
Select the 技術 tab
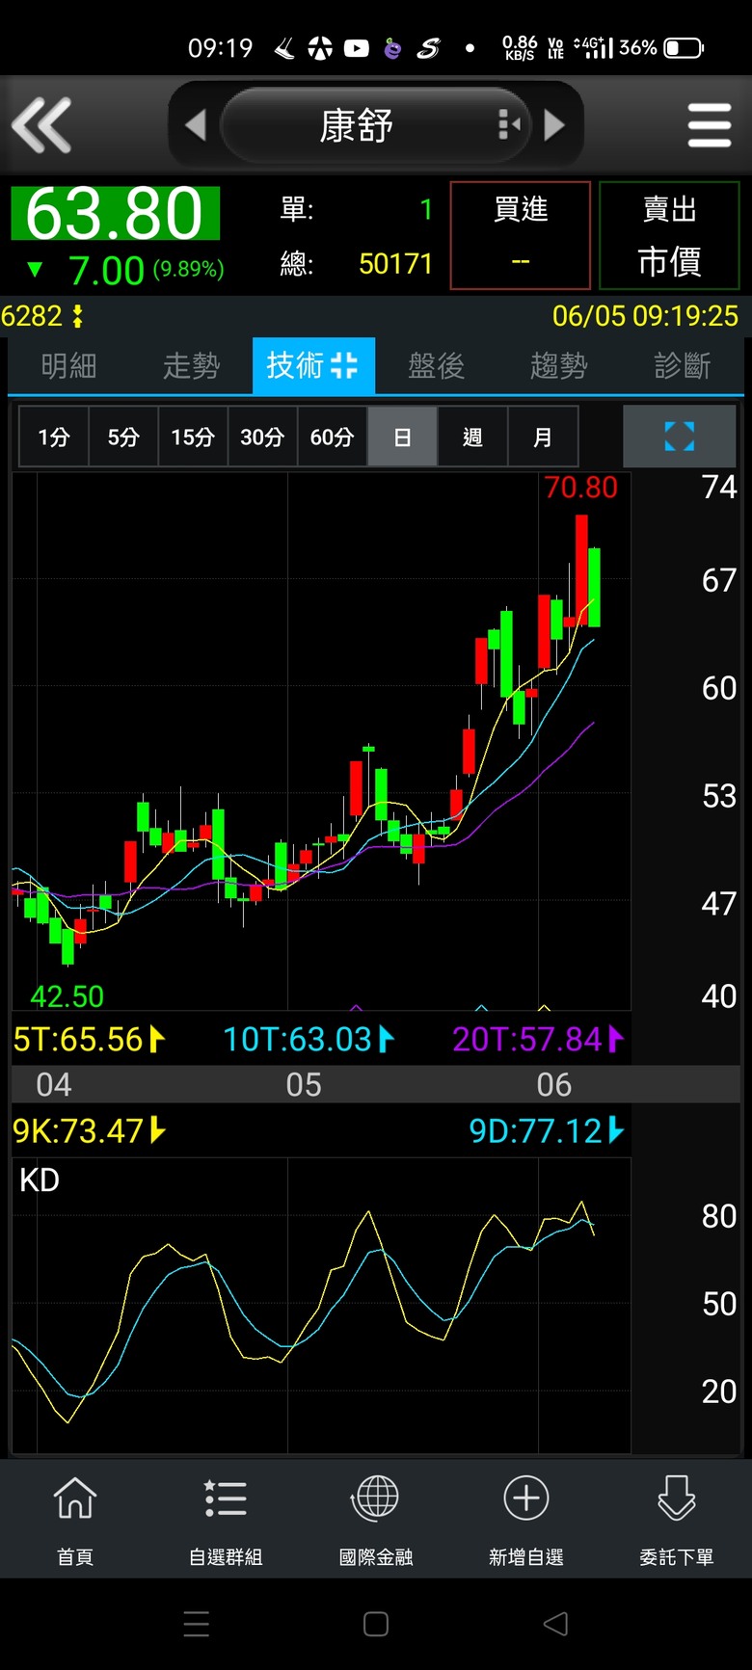pyautogui.click(x=313, y=366)
